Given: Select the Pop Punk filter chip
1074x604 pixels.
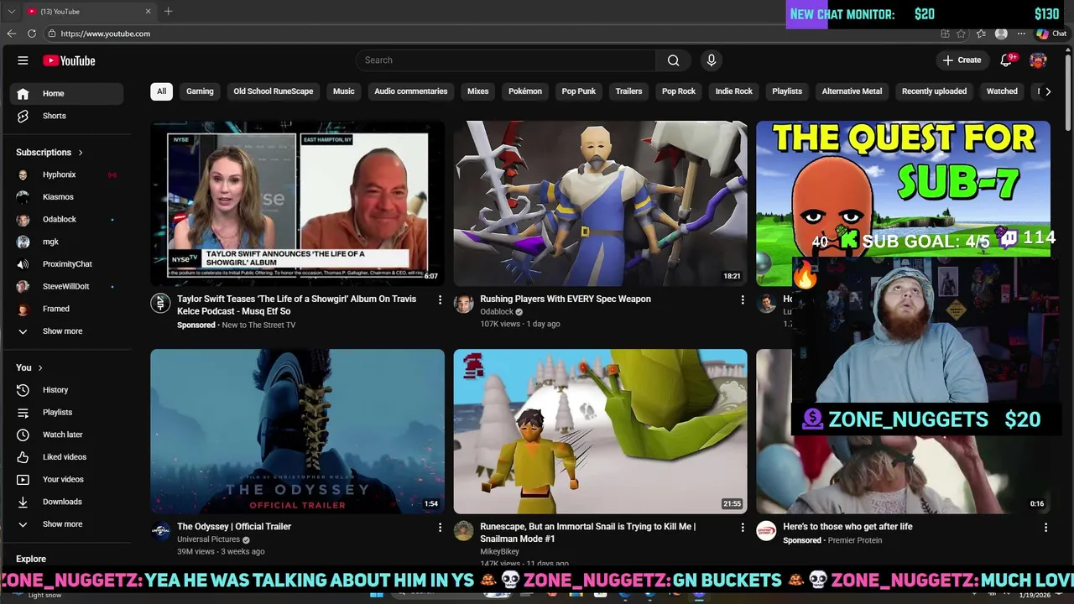Looking at the screenshot, I should click(x=579, y=91).
